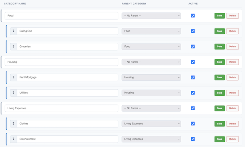This screenshot has height=147, width=245.
Task: Click the Category Name column header
Action: pos(15,4)
